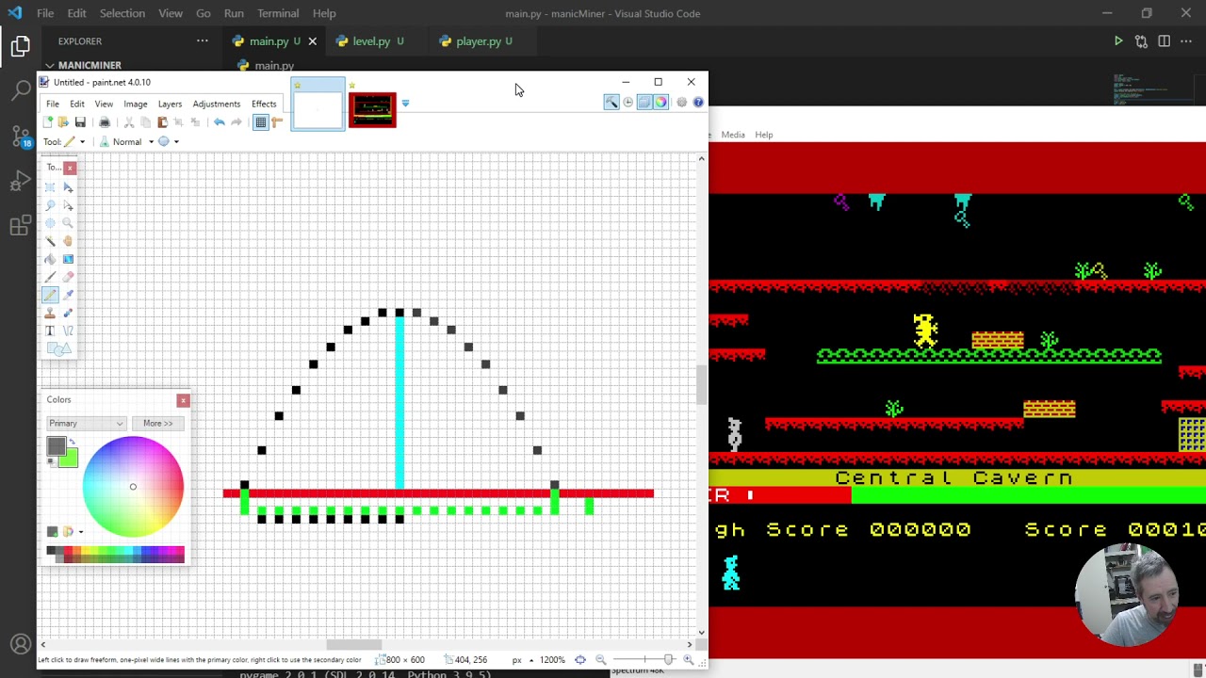The width and height of the screenshot is (1206, 678).
Task: Select the Move Selection tool
Action: [68, 205]
